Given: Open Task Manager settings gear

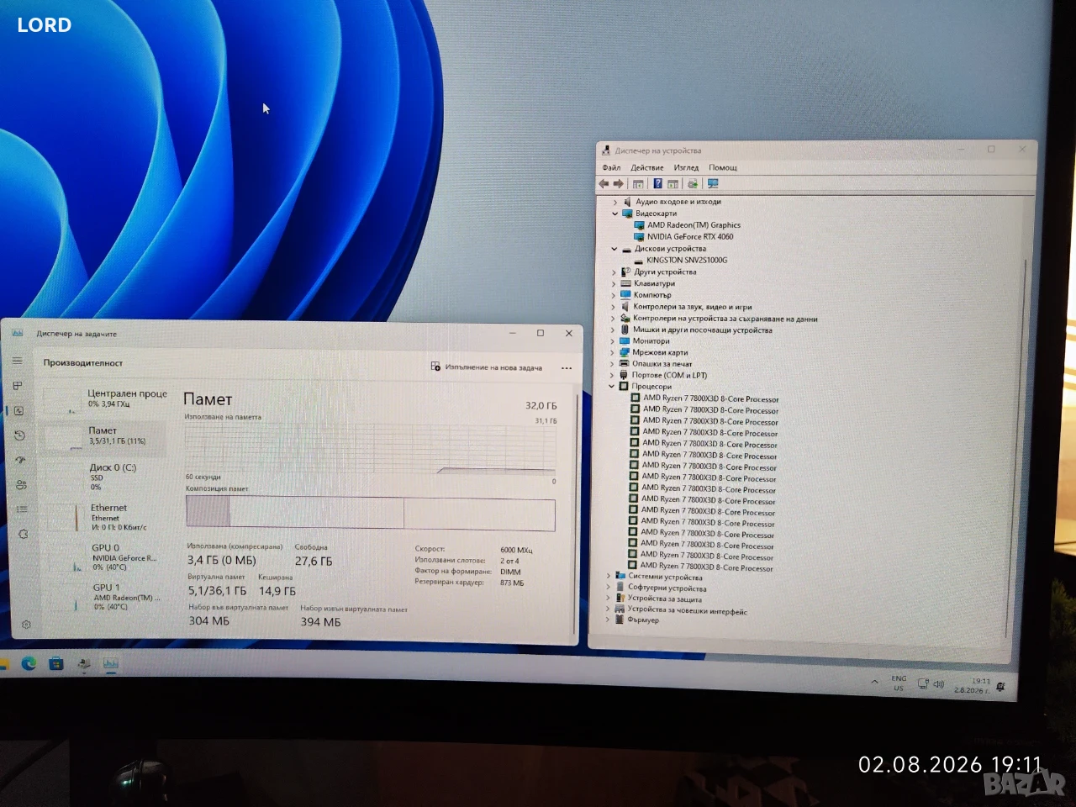Looking at the screenshot, I should click(x=26, y=625).
